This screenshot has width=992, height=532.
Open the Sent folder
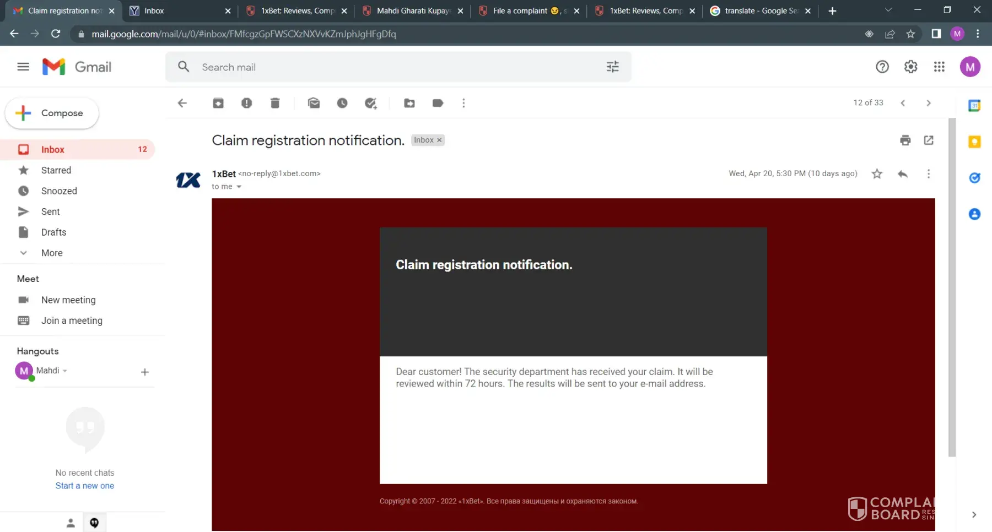77,211
